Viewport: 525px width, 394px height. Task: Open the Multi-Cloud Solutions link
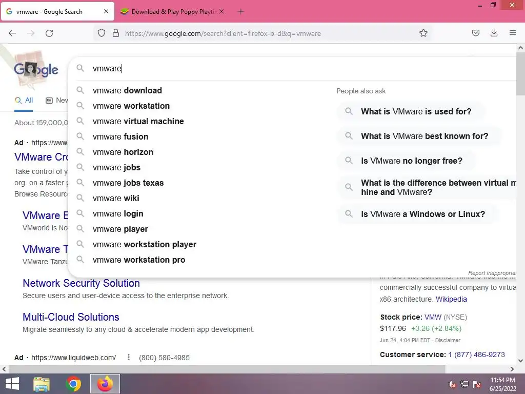point(71,317)
